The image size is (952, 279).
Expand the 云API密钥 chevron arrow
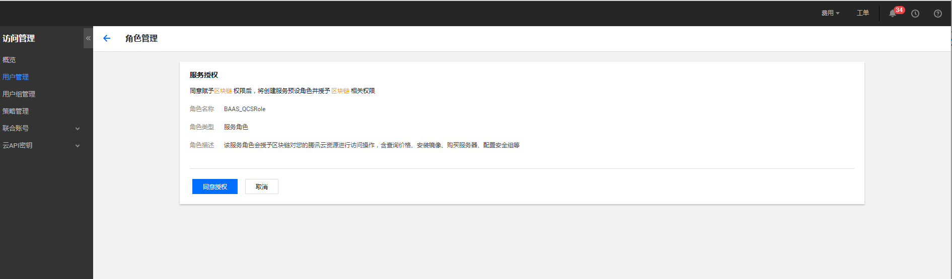pyautogui.click(x=78, y=146)
